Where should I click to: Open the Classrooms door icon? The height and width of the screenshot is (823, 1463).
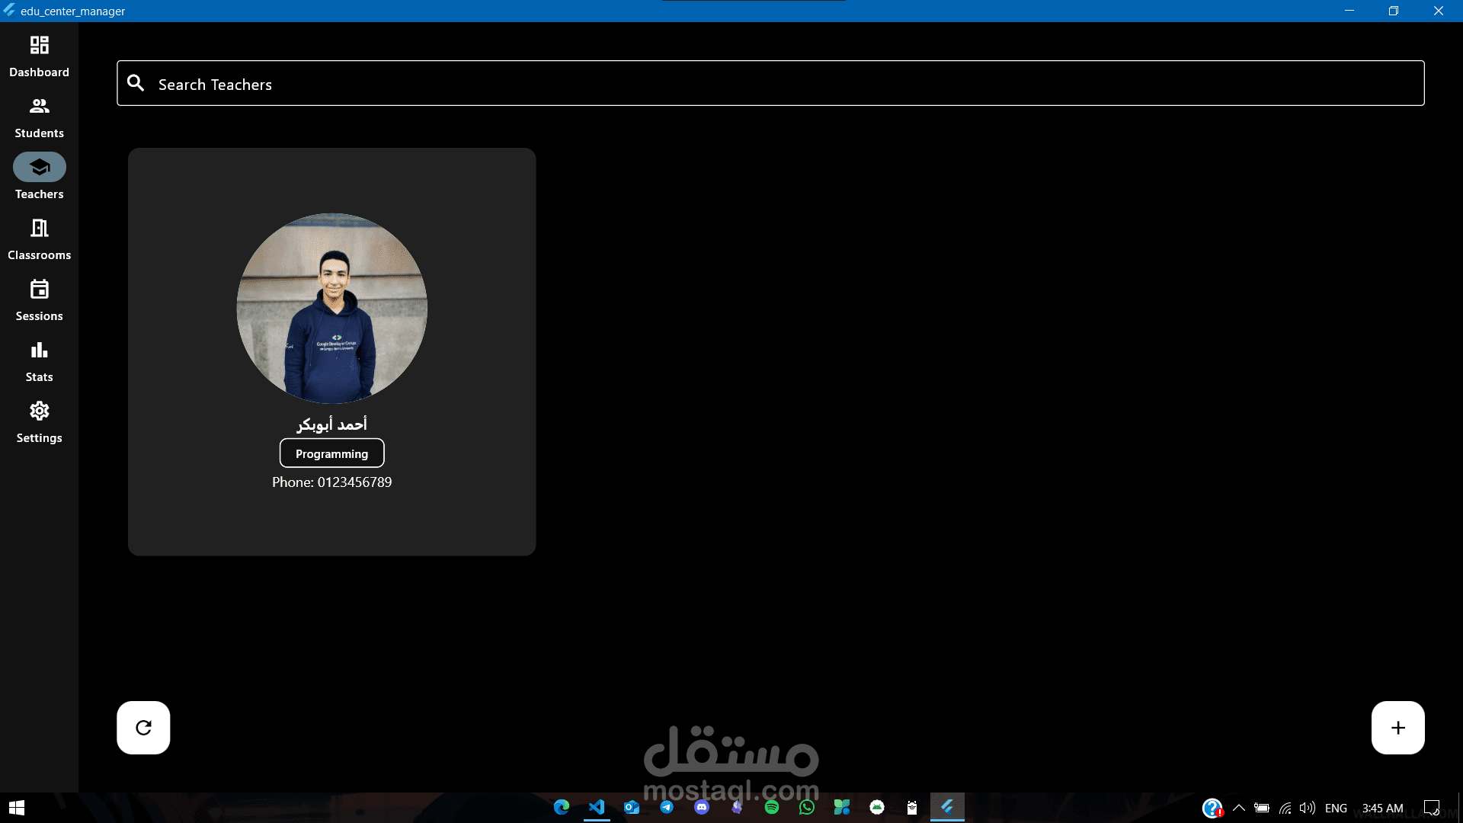(x=39, y=228)
